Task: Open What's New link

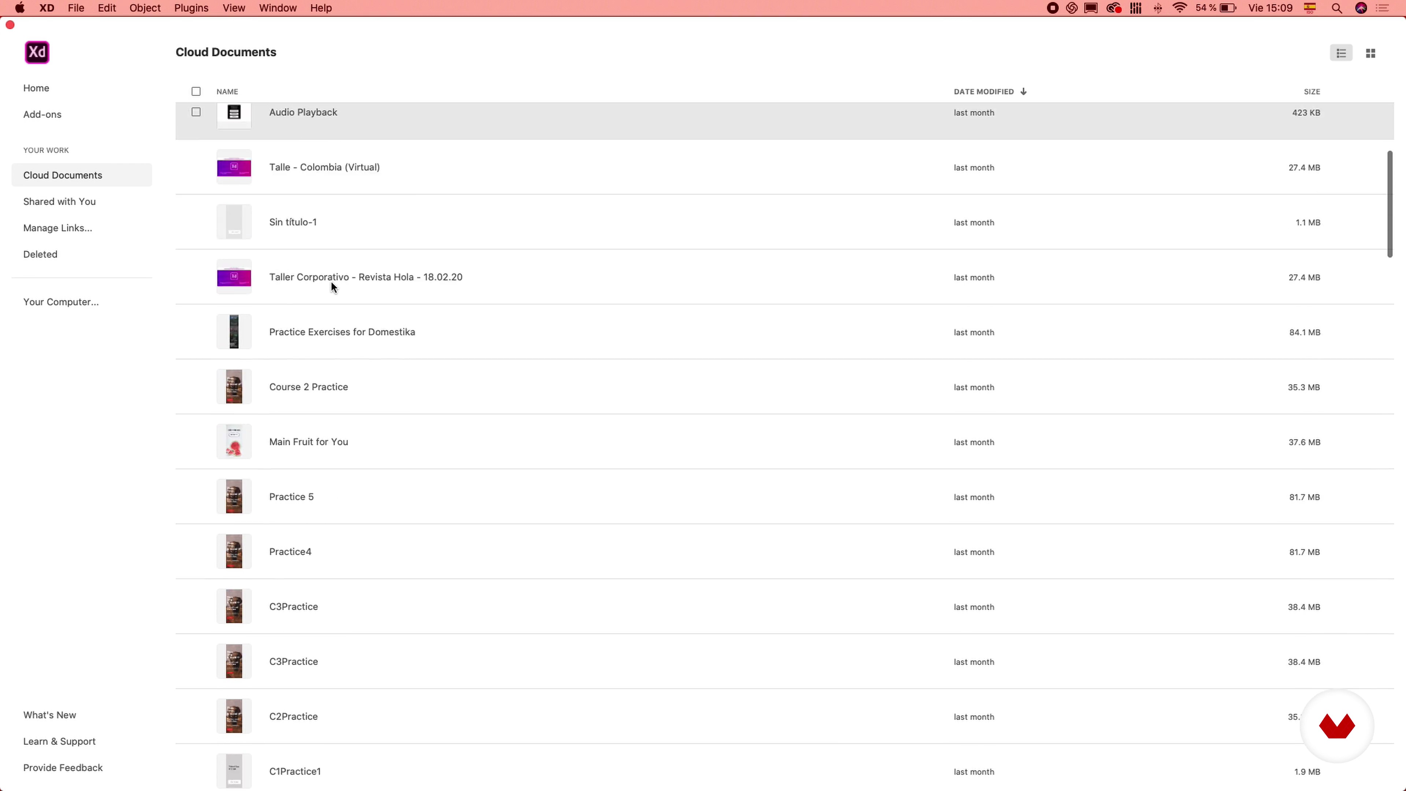Action: click(x=50, y=715)
